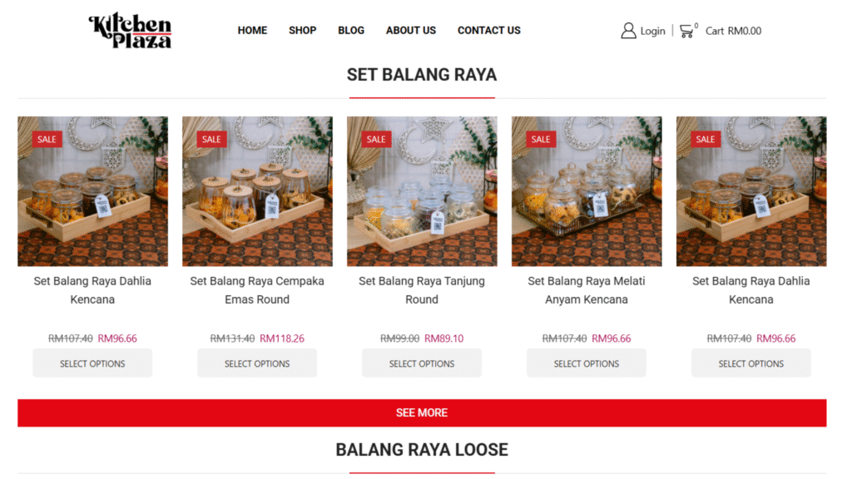Select options for Cempaka Emas Round set
The height and width of the screenshot is (479, 852).
[257, 363]
